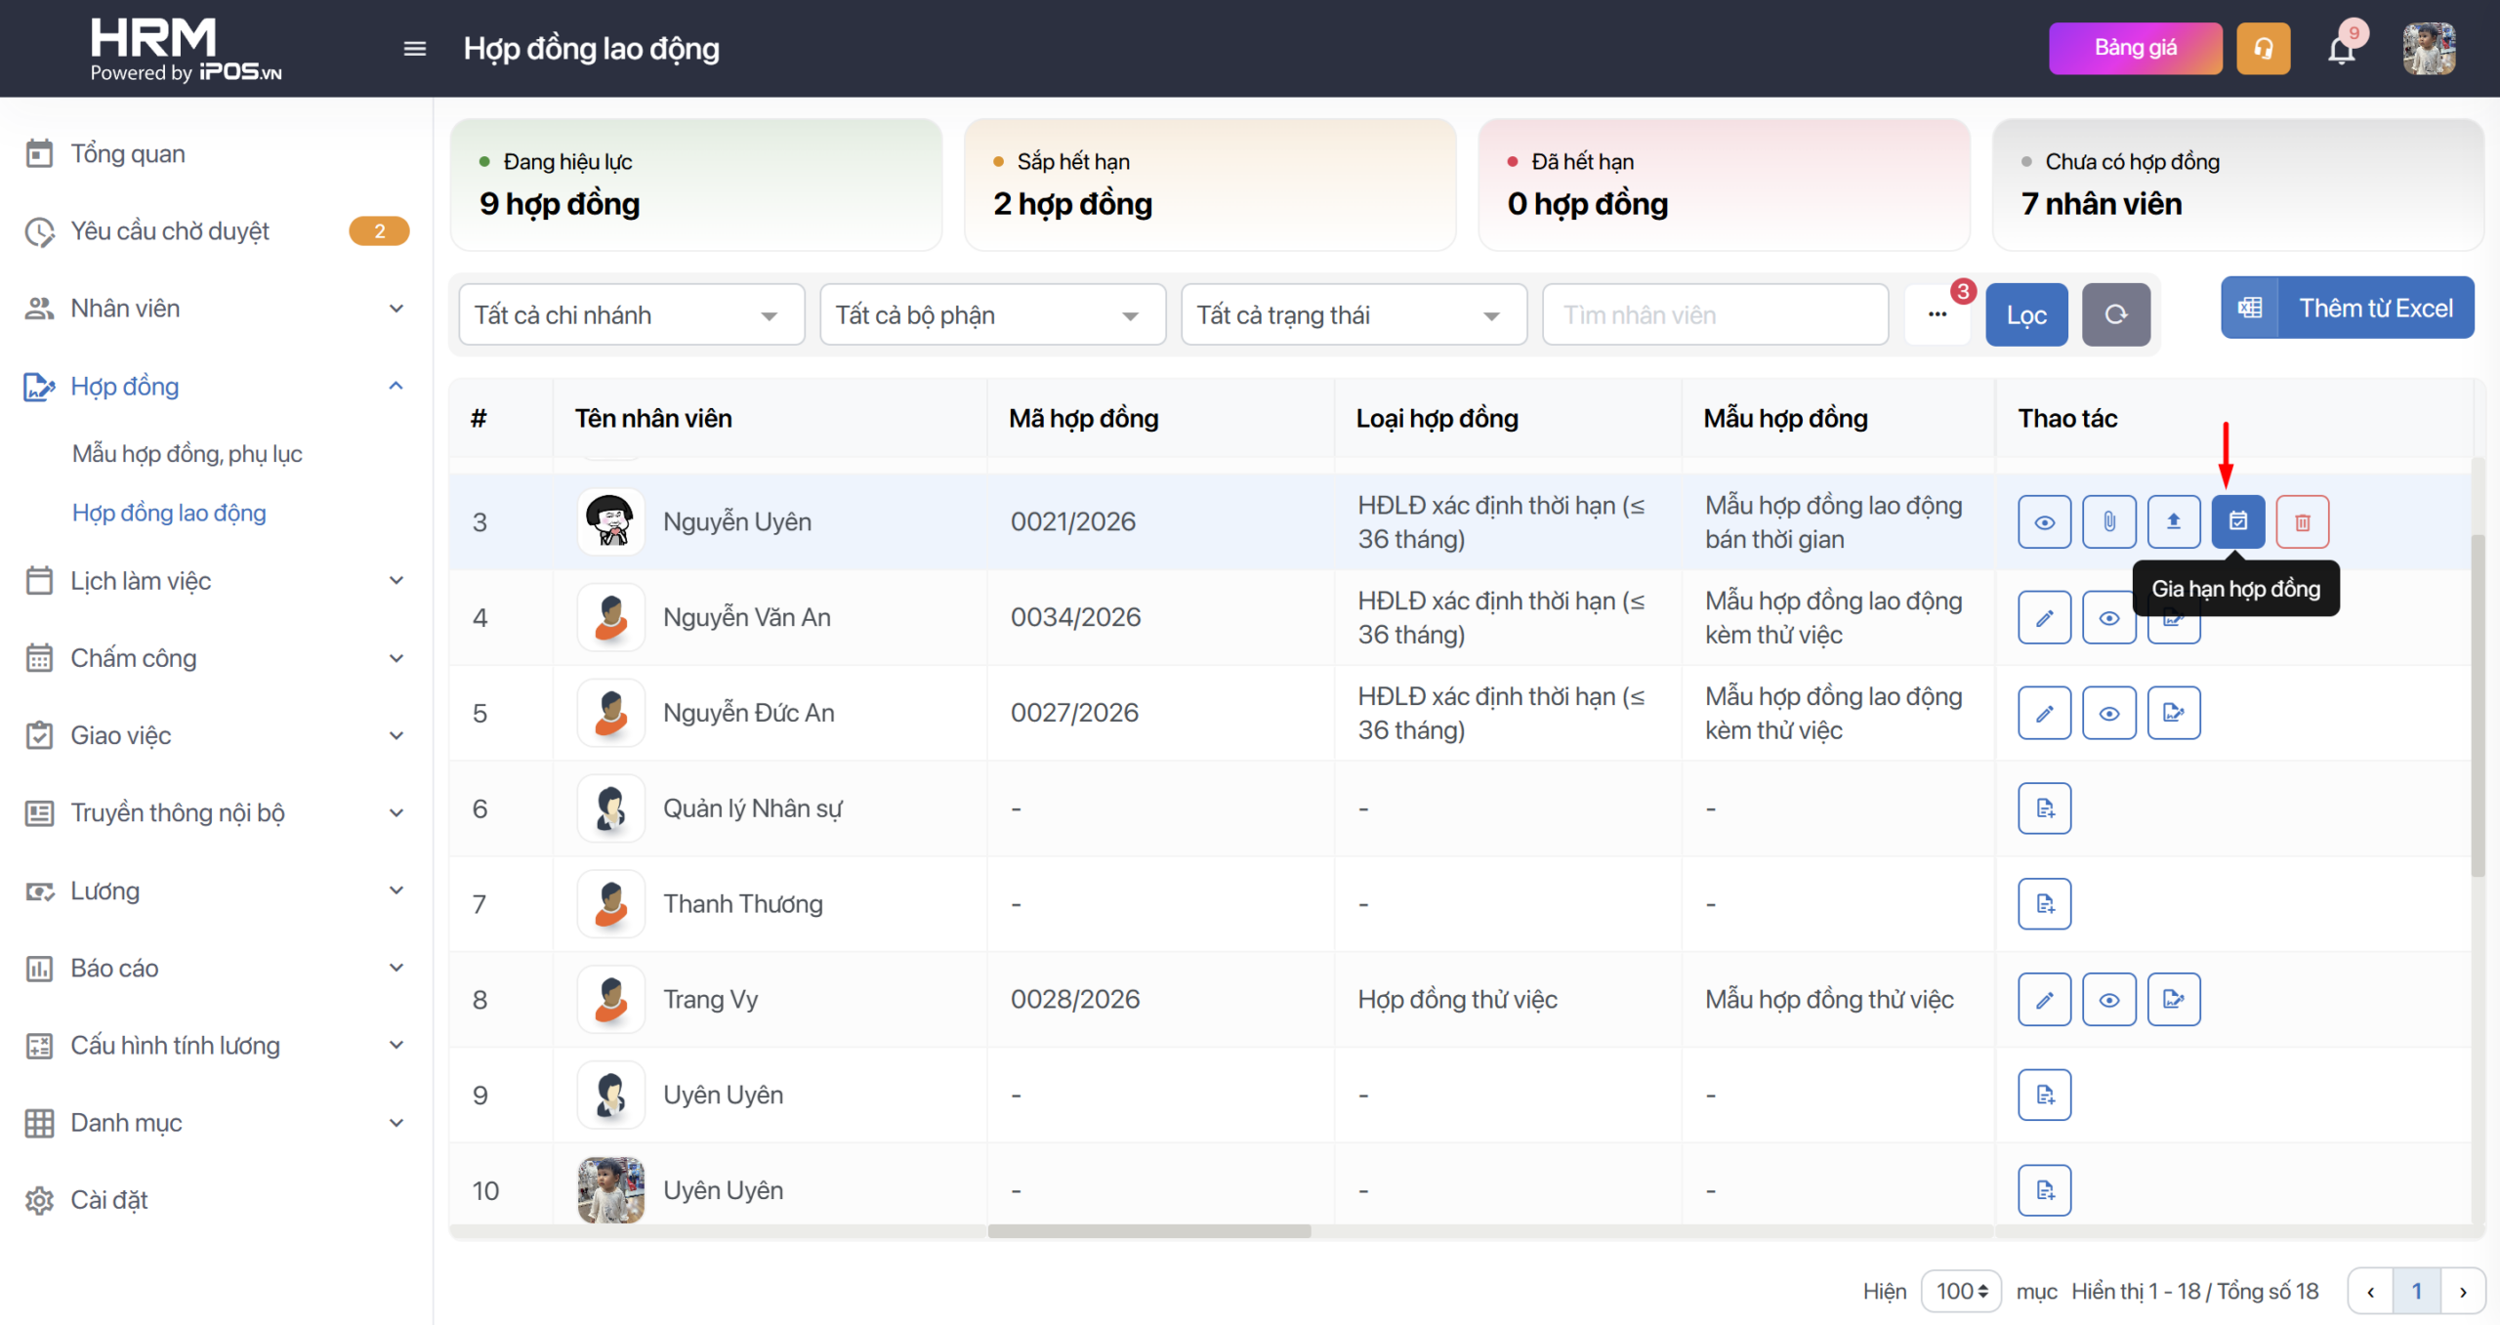Screen dimensions: 2500x1325
Task: Click the attachment paperclip icon in row 3
Action: pyautogui.click(x=2108, y=521)
